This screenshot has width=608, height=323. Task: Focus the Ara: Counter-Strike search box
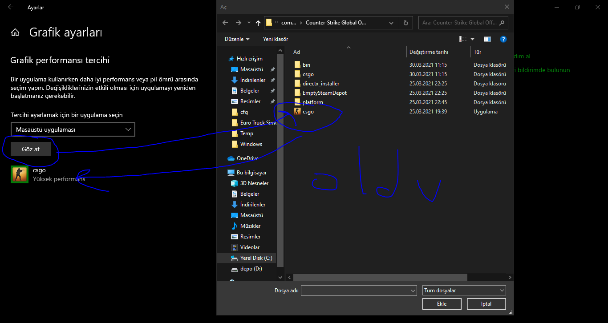[463, 23]
